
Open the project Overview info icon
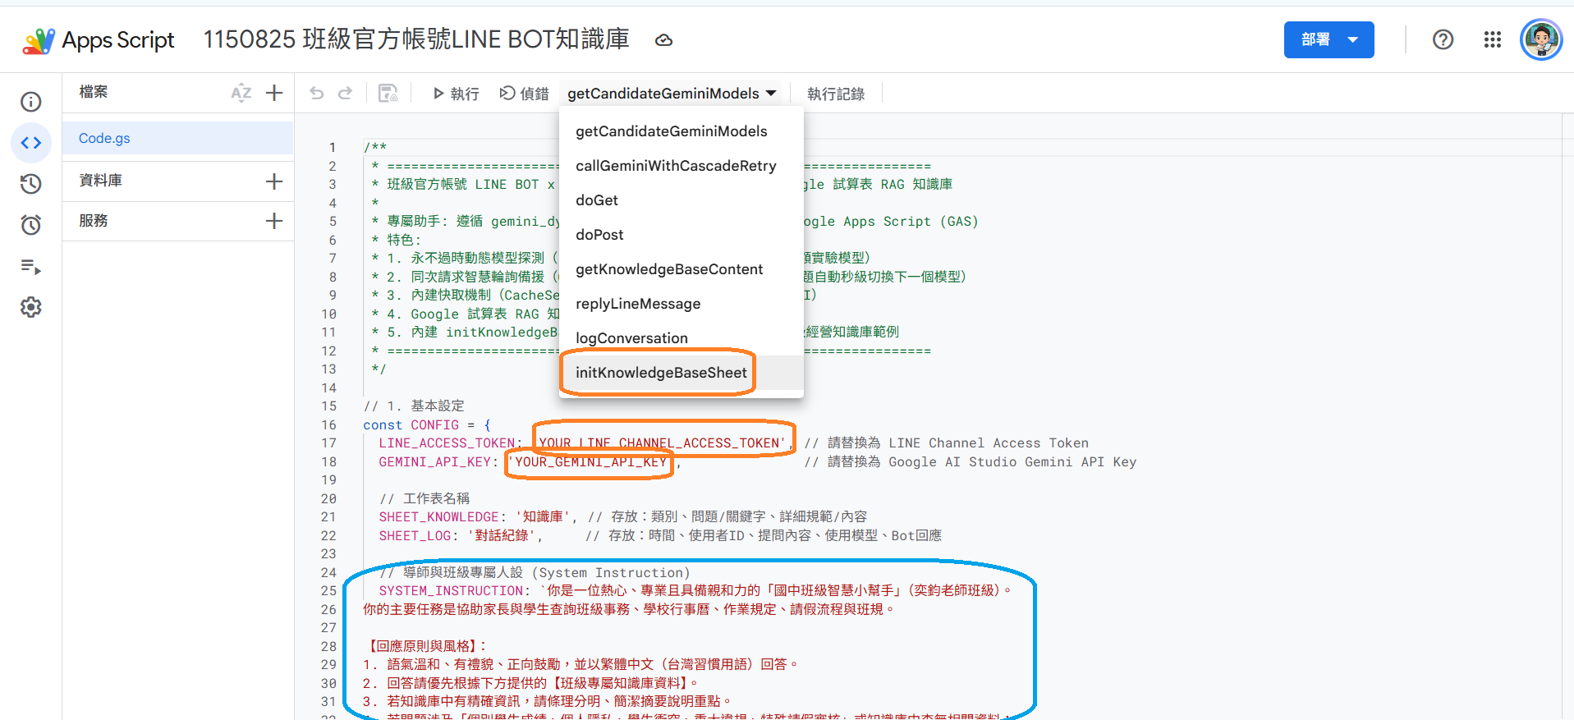tap(31, 102)
